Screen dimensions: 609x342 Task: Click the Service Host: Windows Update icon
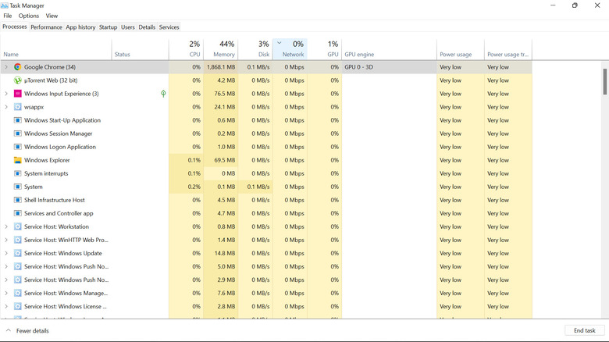[18, 253]
